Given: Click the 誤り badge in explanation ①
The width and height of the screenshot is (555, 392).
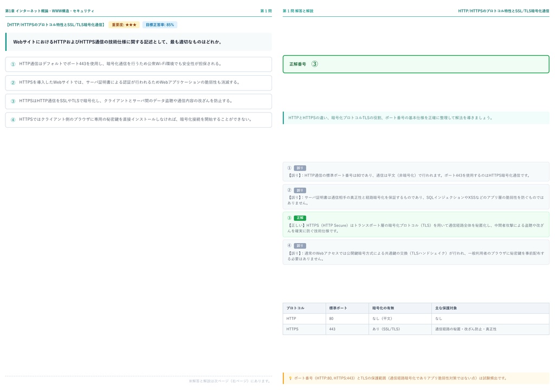Looking at the screenshot, I should 300,168.
